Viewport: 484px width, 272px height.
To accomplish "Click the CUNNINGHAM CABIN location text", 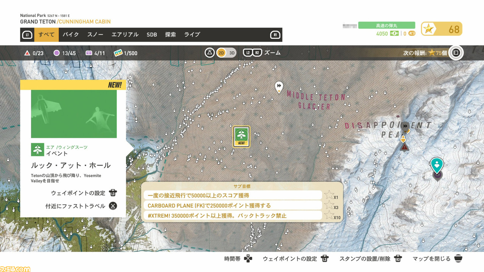I will [x=85, y=22].
